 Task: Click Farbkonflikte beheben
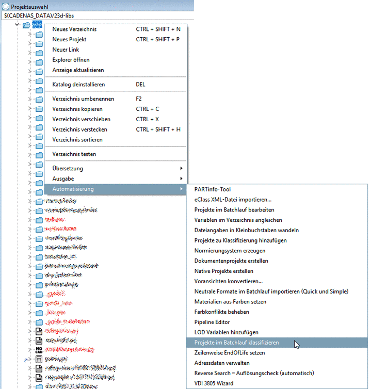point(277,312)
